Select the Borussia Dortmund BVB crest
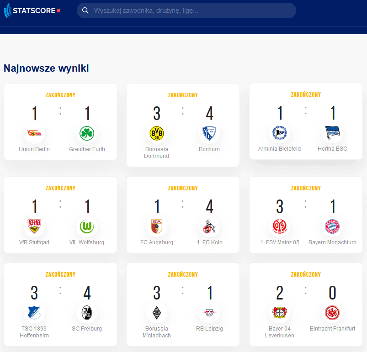The width and height of the screenshot is (367, 352). (157, 133)
